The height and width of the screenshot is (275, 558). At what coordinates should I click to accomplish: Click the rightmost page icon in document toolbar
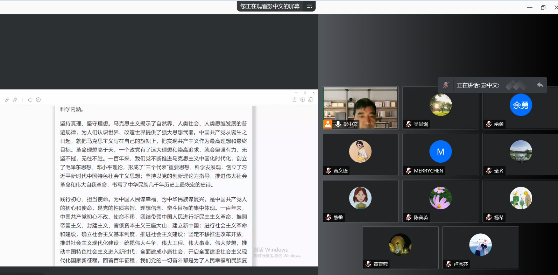point(310,100)
